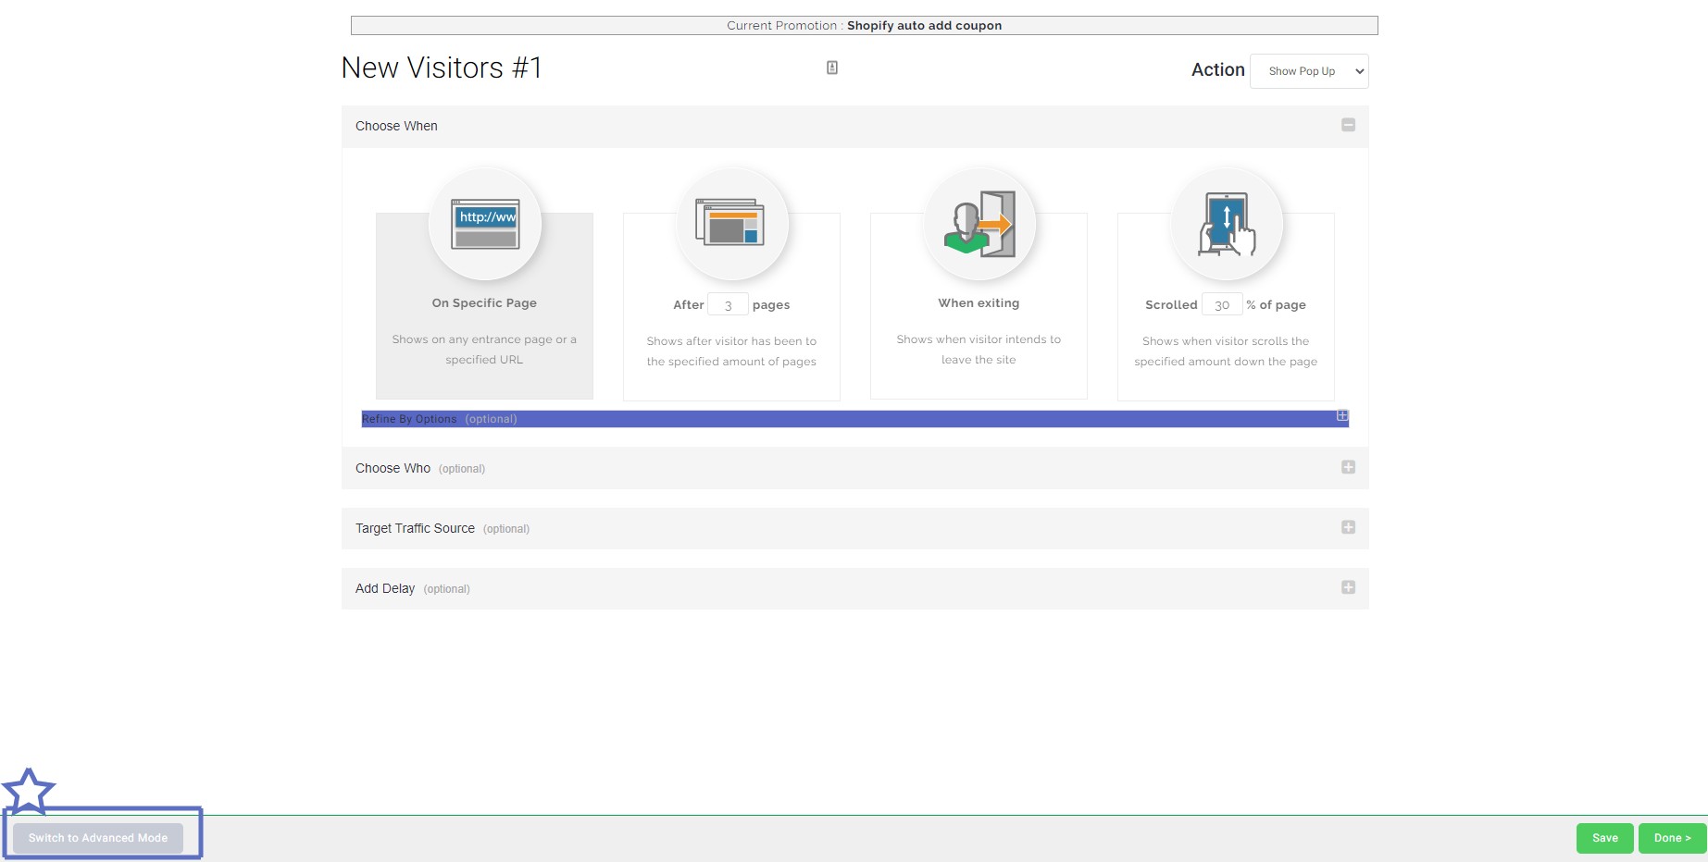Click the star icon at bottom left
Viewport: 1708px width, 862px height.
(29, 791)
